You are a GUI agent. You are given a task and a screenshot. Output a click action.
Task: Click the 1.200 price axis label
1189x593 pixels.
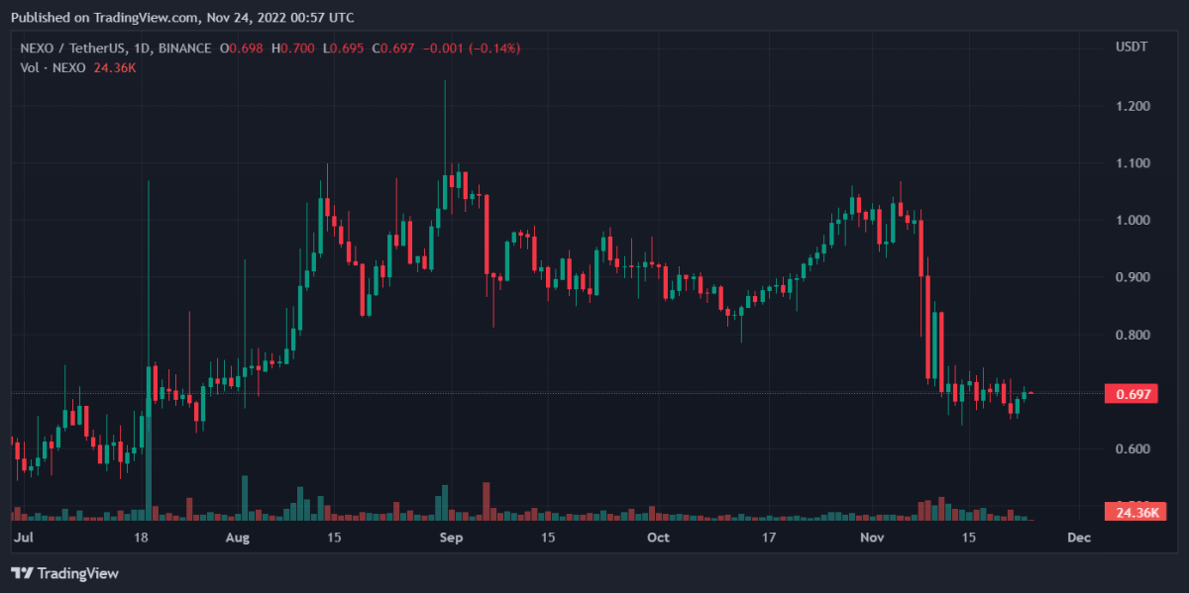(x=1133, y=106)
